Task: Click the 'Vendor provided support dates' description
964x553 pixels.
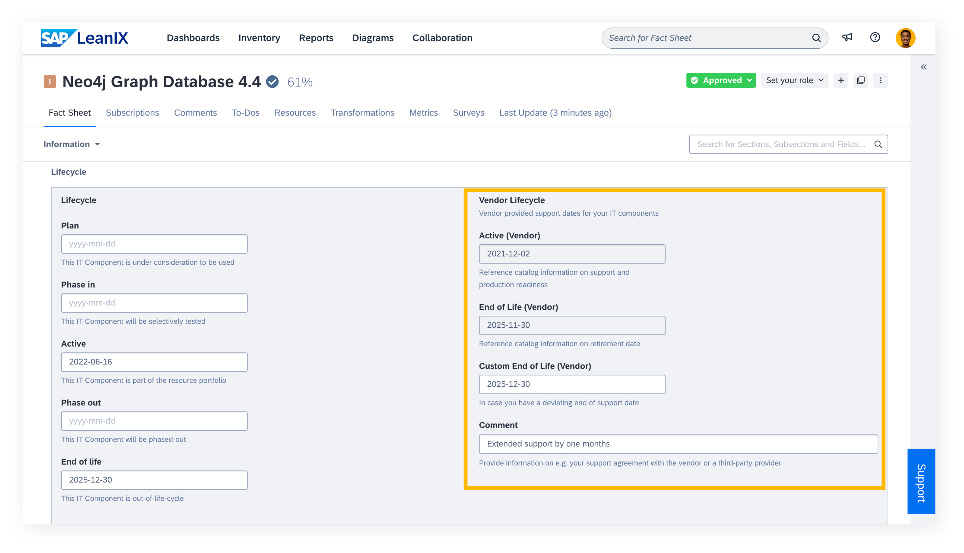Action: pos(569,213)
